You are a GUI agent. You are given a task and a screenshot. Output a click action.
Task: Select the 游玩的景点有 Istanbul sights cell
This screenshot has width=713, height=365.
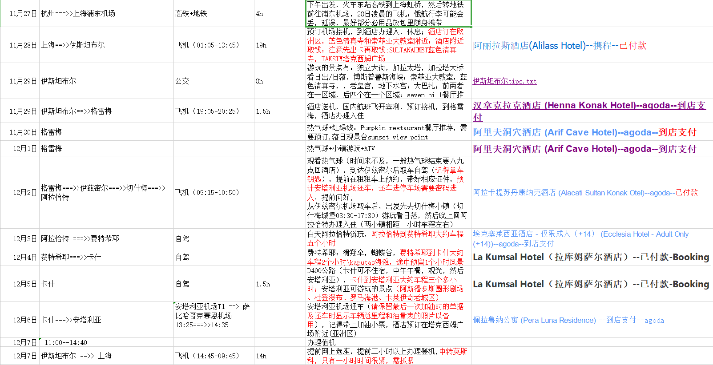[389, 81]
